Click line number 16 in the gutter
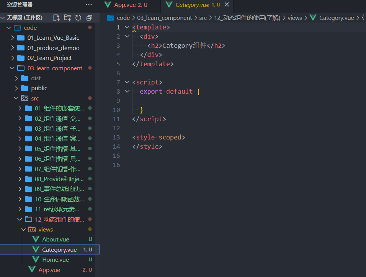366x277 pixels. tap(116, 165)
